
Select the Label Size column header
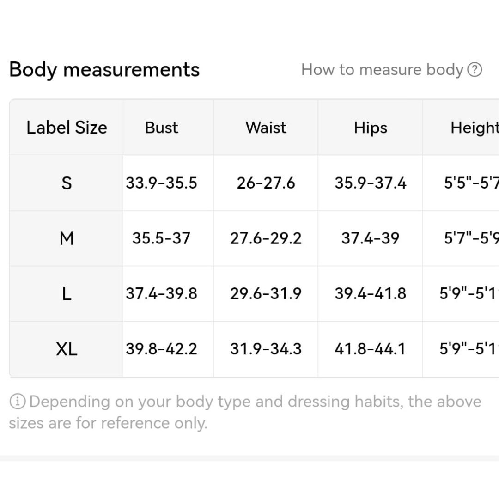[x=67, y=128]
